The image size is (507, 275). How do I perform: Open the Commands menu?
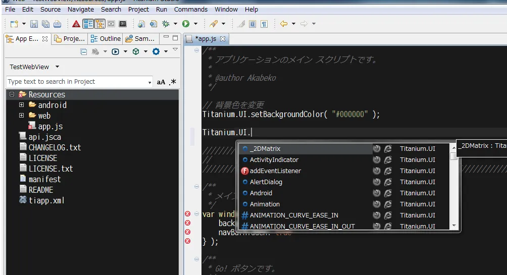tap(191, 9)
